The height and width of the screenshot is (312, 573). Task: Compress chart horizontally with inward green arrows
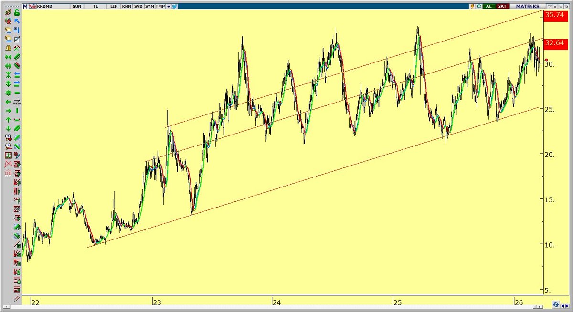[8, 57]
